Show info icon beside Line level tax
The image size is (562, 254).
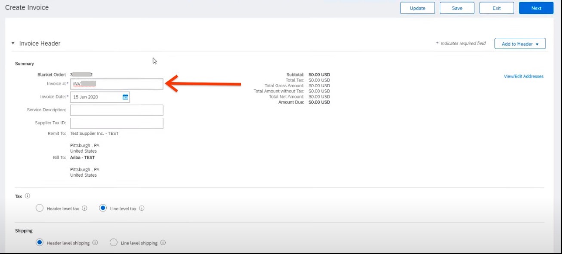coord(142,208)
